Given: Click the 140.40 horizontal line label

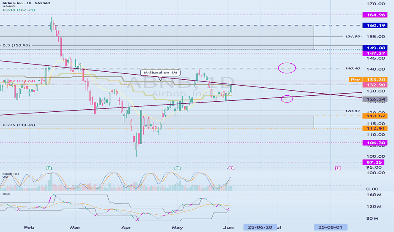Looking at the screenshot, I should click(352, 68).
